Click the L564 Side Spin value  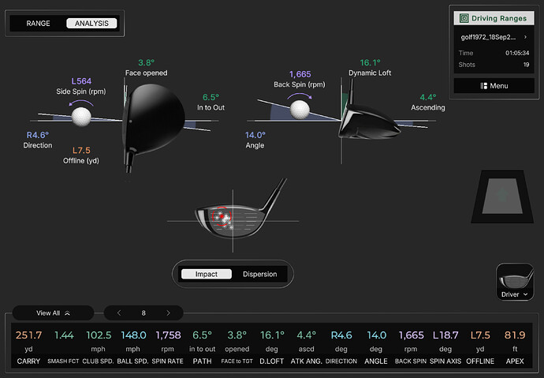pos(81,81)
